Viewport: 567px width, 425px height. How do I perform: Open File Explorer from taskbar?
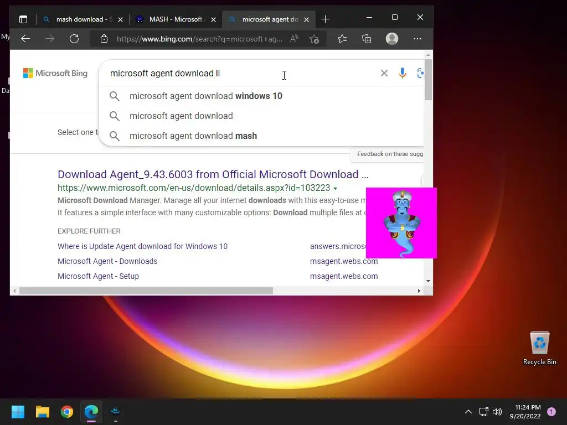pos(42,412)
